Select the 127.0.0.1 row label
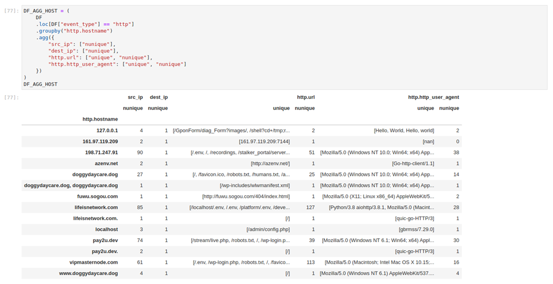 (107, 131)
